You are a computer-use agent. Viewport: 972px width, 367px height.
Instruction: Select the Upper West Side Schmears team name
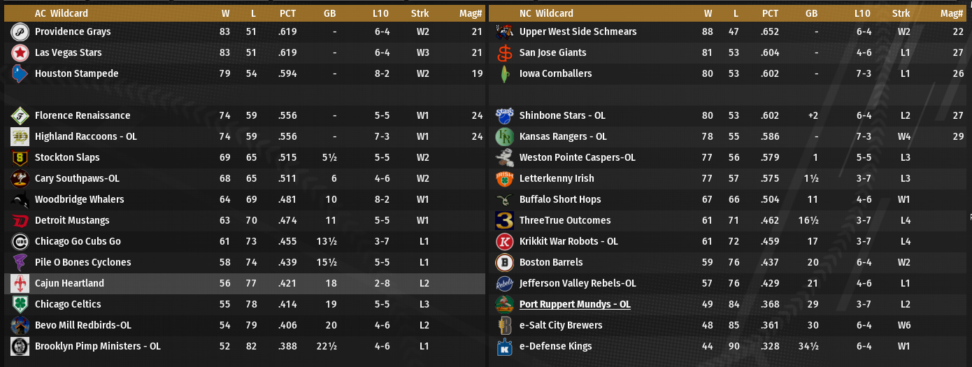(x=578, y=31)
